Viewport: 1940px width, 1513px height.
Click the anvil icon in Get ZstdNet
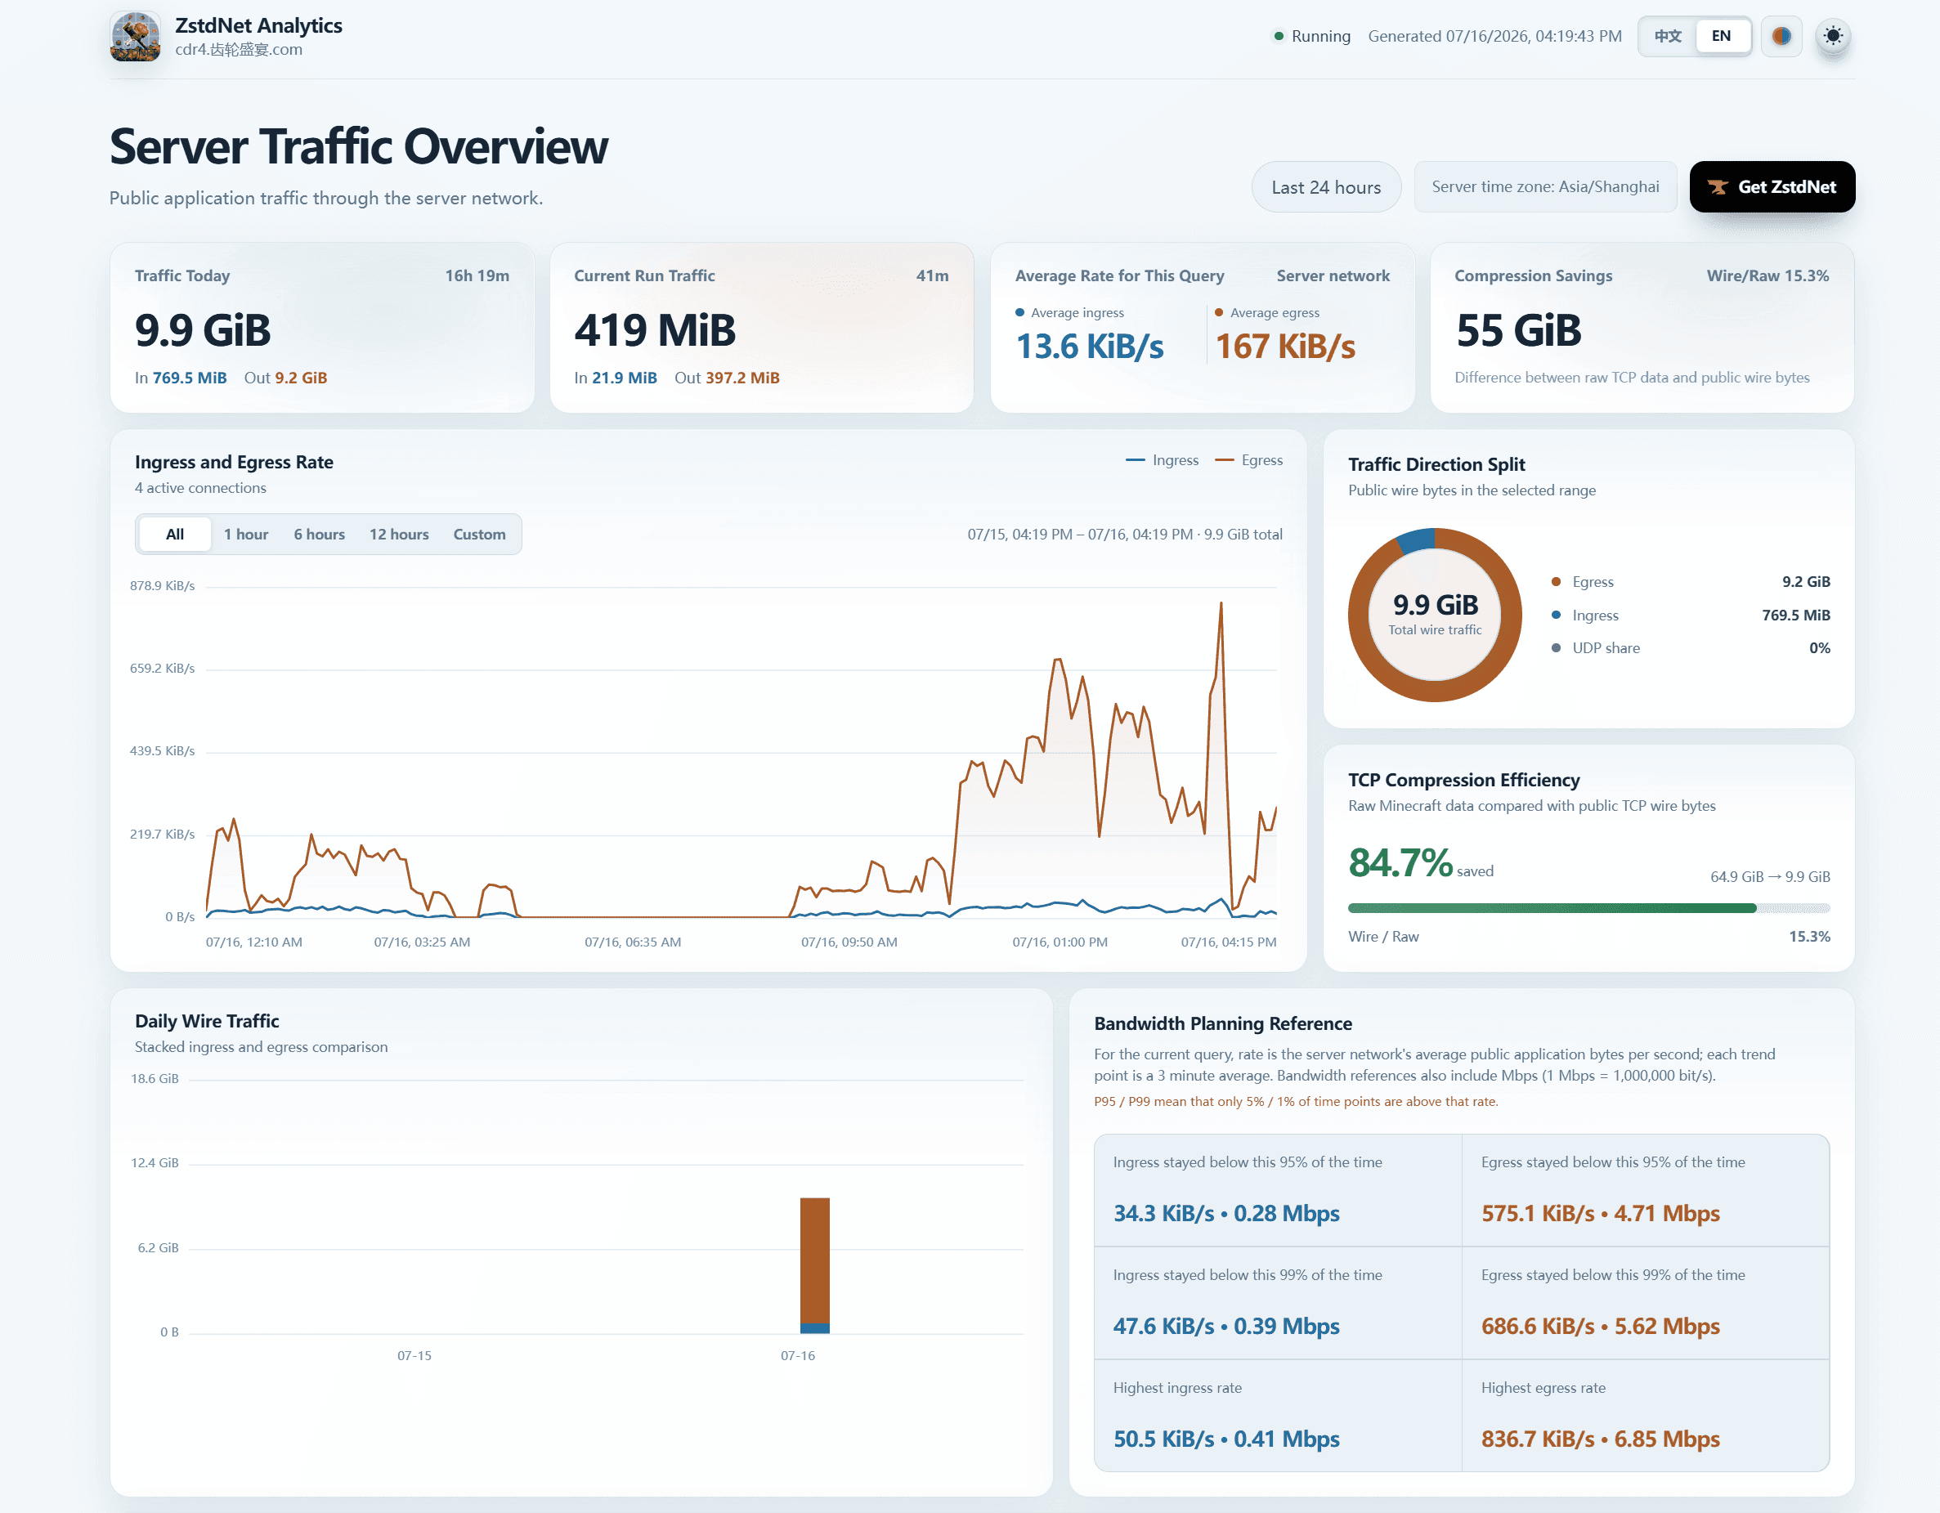point(1718,187)
